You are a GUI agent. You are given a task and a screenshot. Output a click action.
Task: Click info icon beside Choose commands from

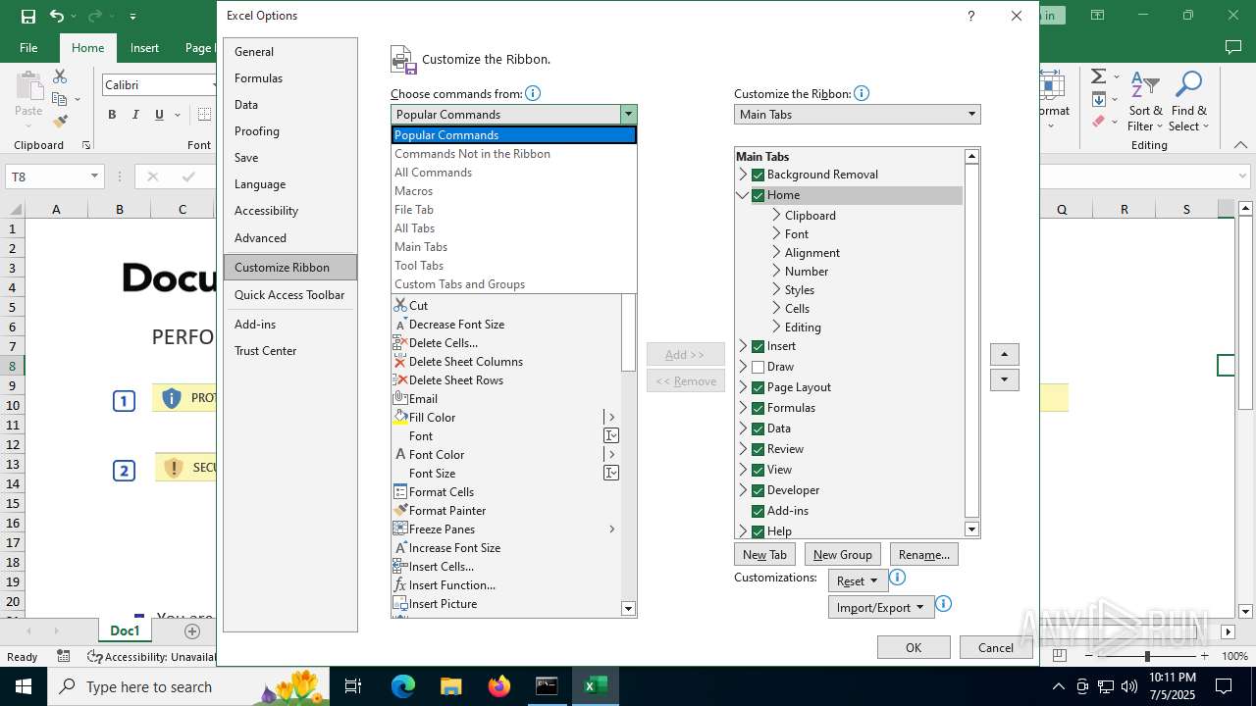(533, 93)
